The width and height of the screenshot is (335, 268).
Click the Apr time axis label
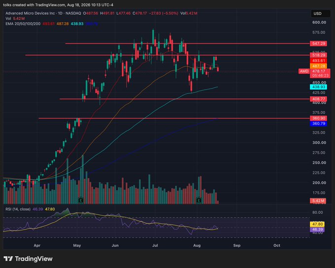[37, 245]
